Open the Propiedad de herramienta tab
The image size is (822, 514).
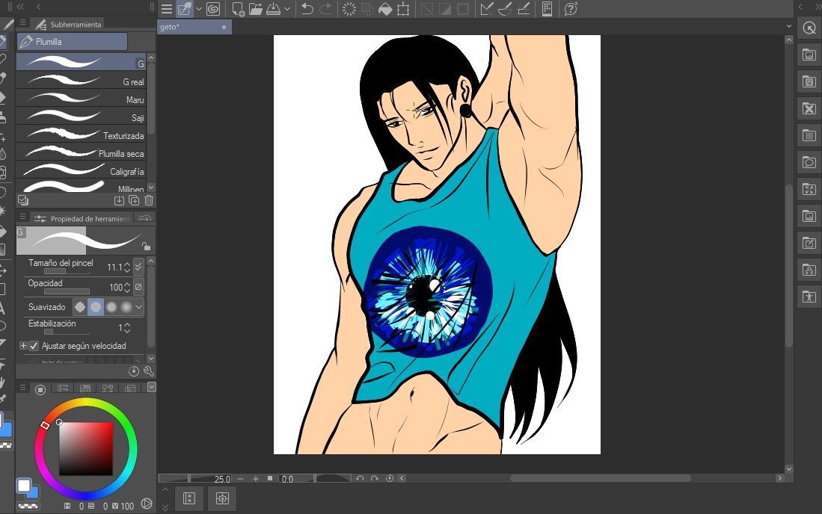82,218
